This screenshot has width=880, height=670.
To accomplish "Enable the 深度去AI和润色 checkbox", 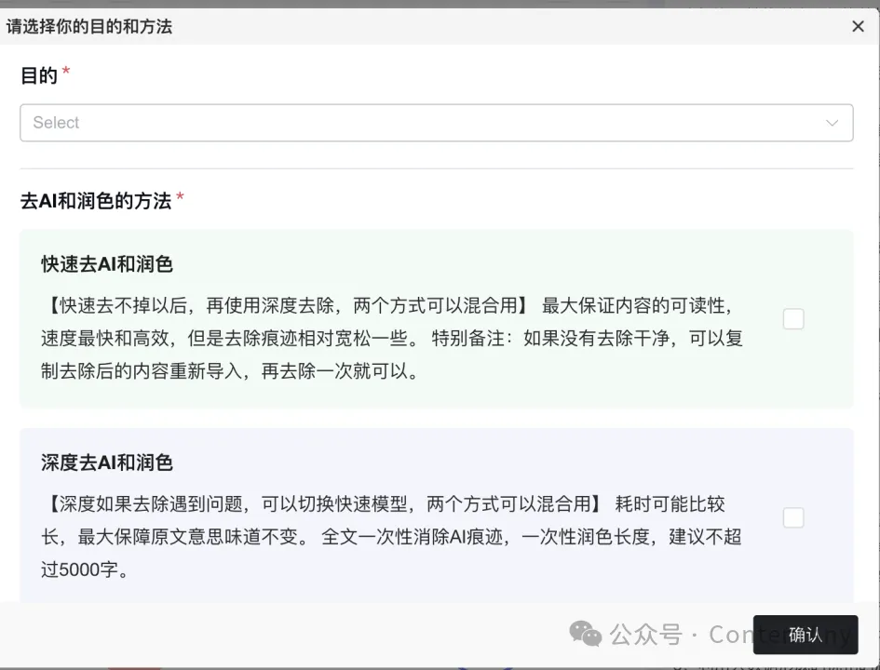I will coord(792,516).
